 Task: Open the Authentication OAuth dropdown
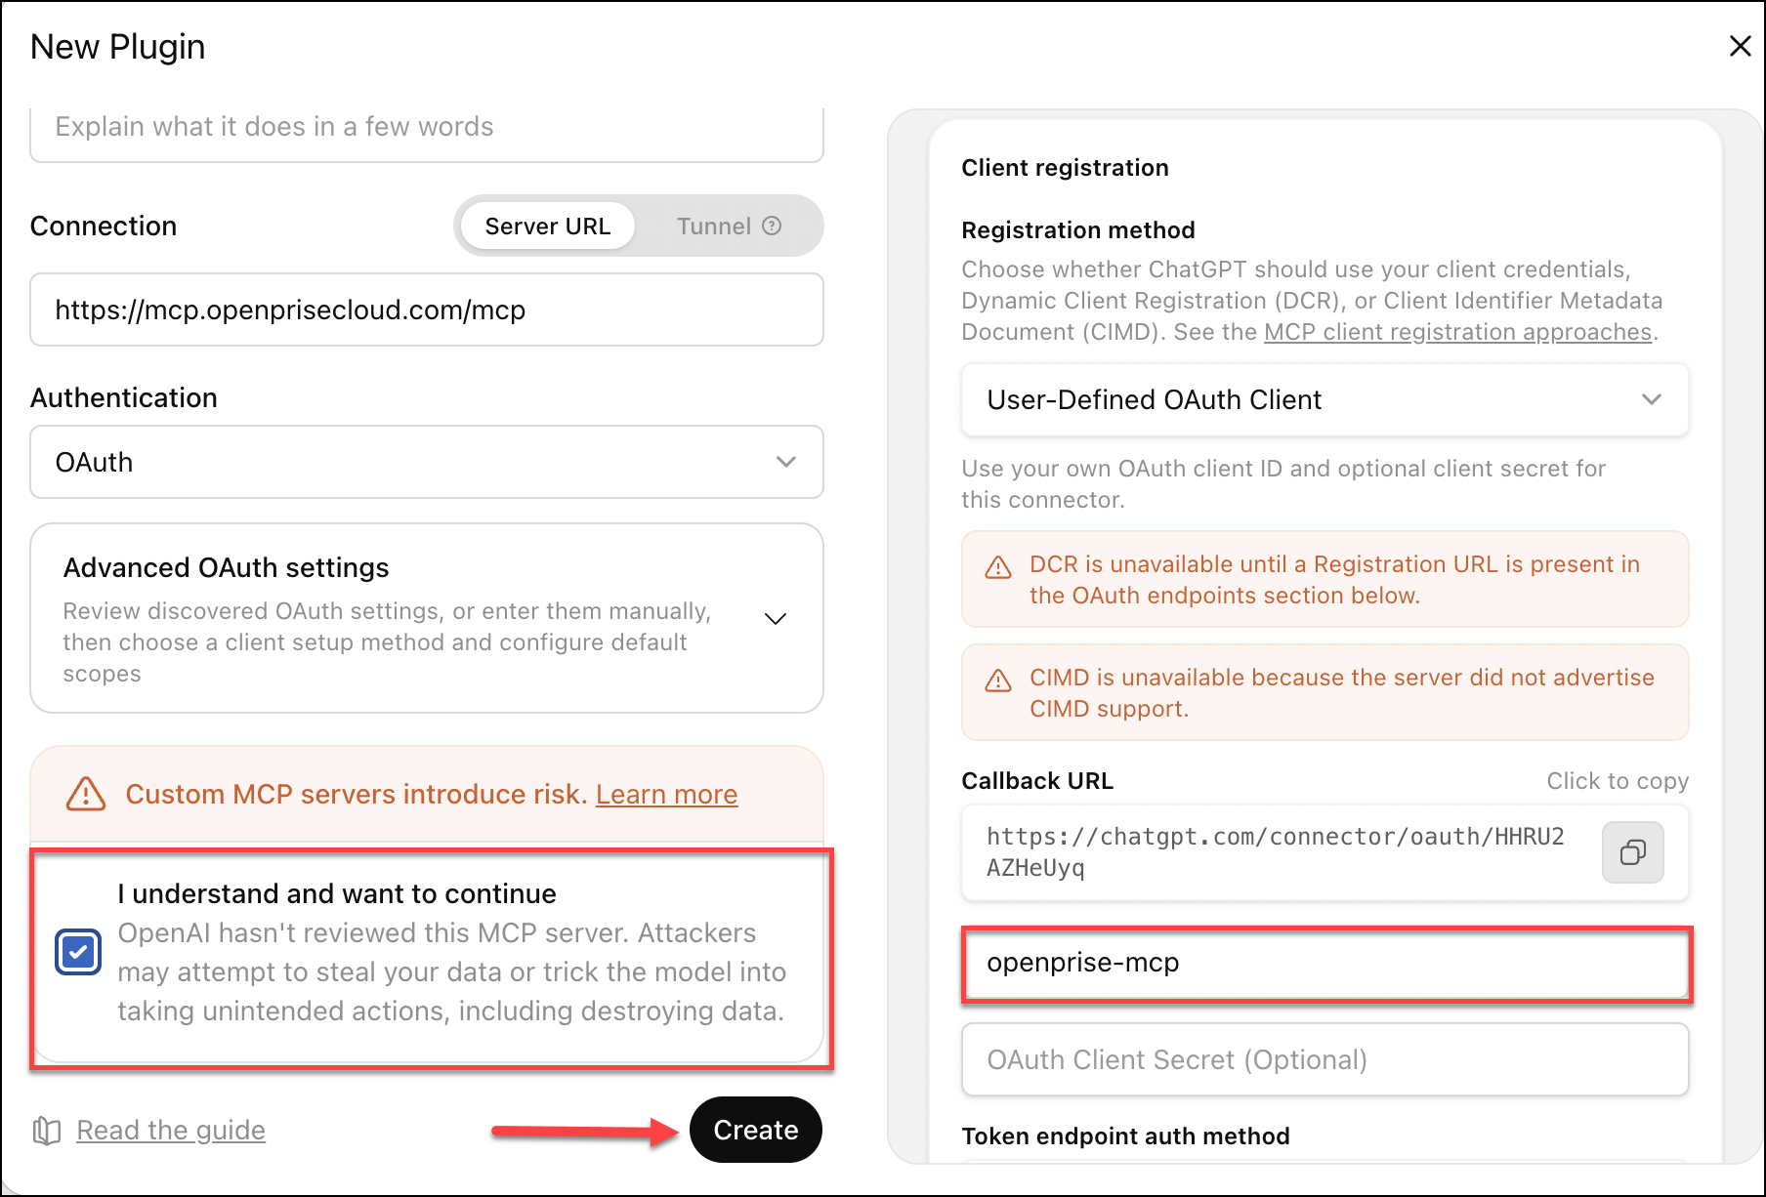(x=427, y=462)
